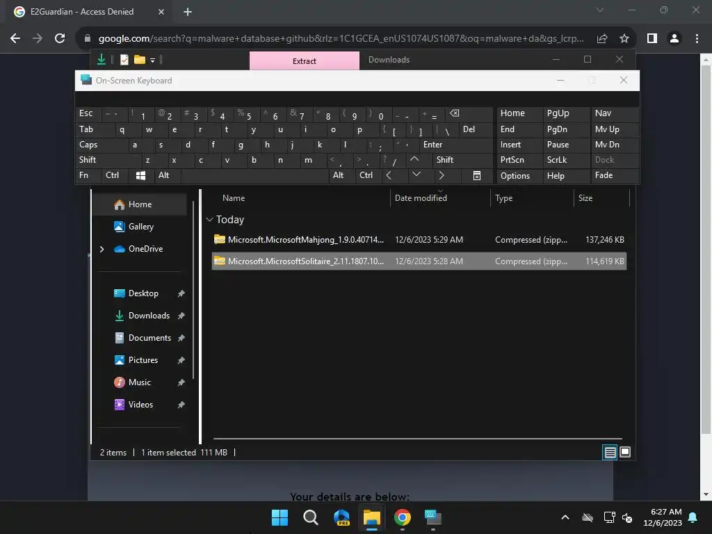The width and height of the screenshot is (712, 534).
Task: Open Documents in navigation pane
Action: pyautogui.click(x=149, y=338)
